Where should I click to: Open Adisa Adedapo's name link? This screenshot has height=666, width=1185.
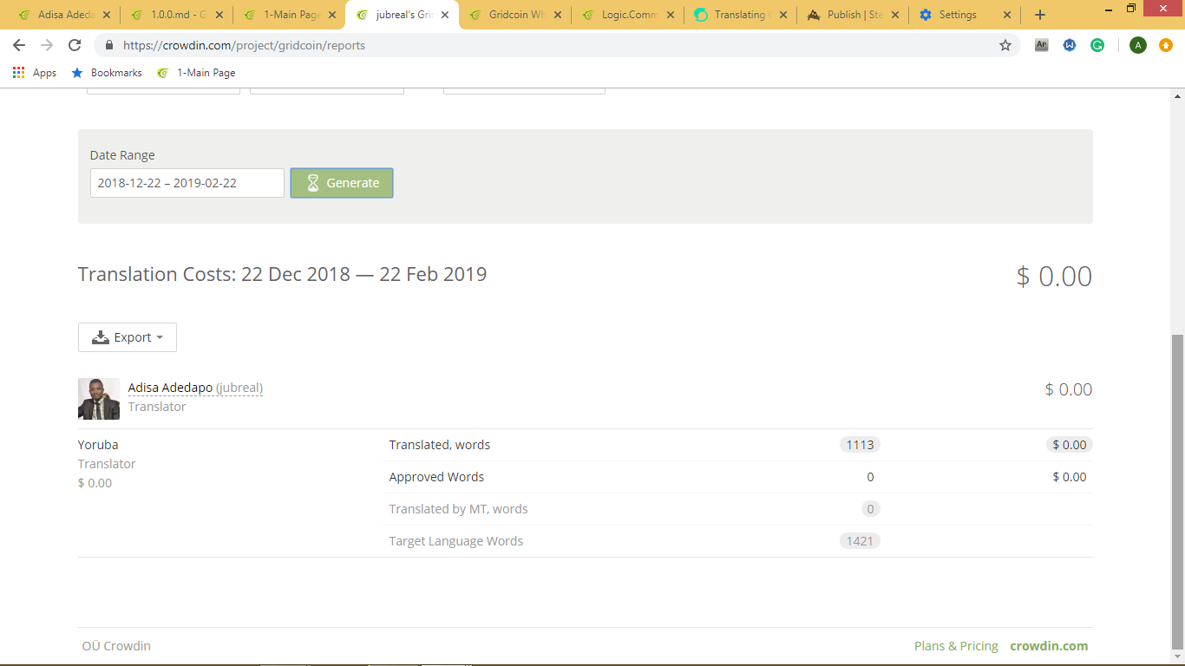[x=170, y=388]
